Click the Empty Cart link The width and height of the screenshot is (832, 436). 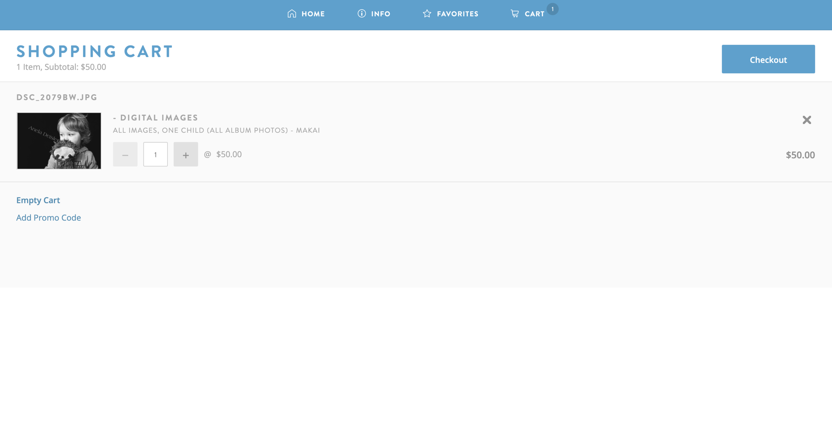(38, 200)
